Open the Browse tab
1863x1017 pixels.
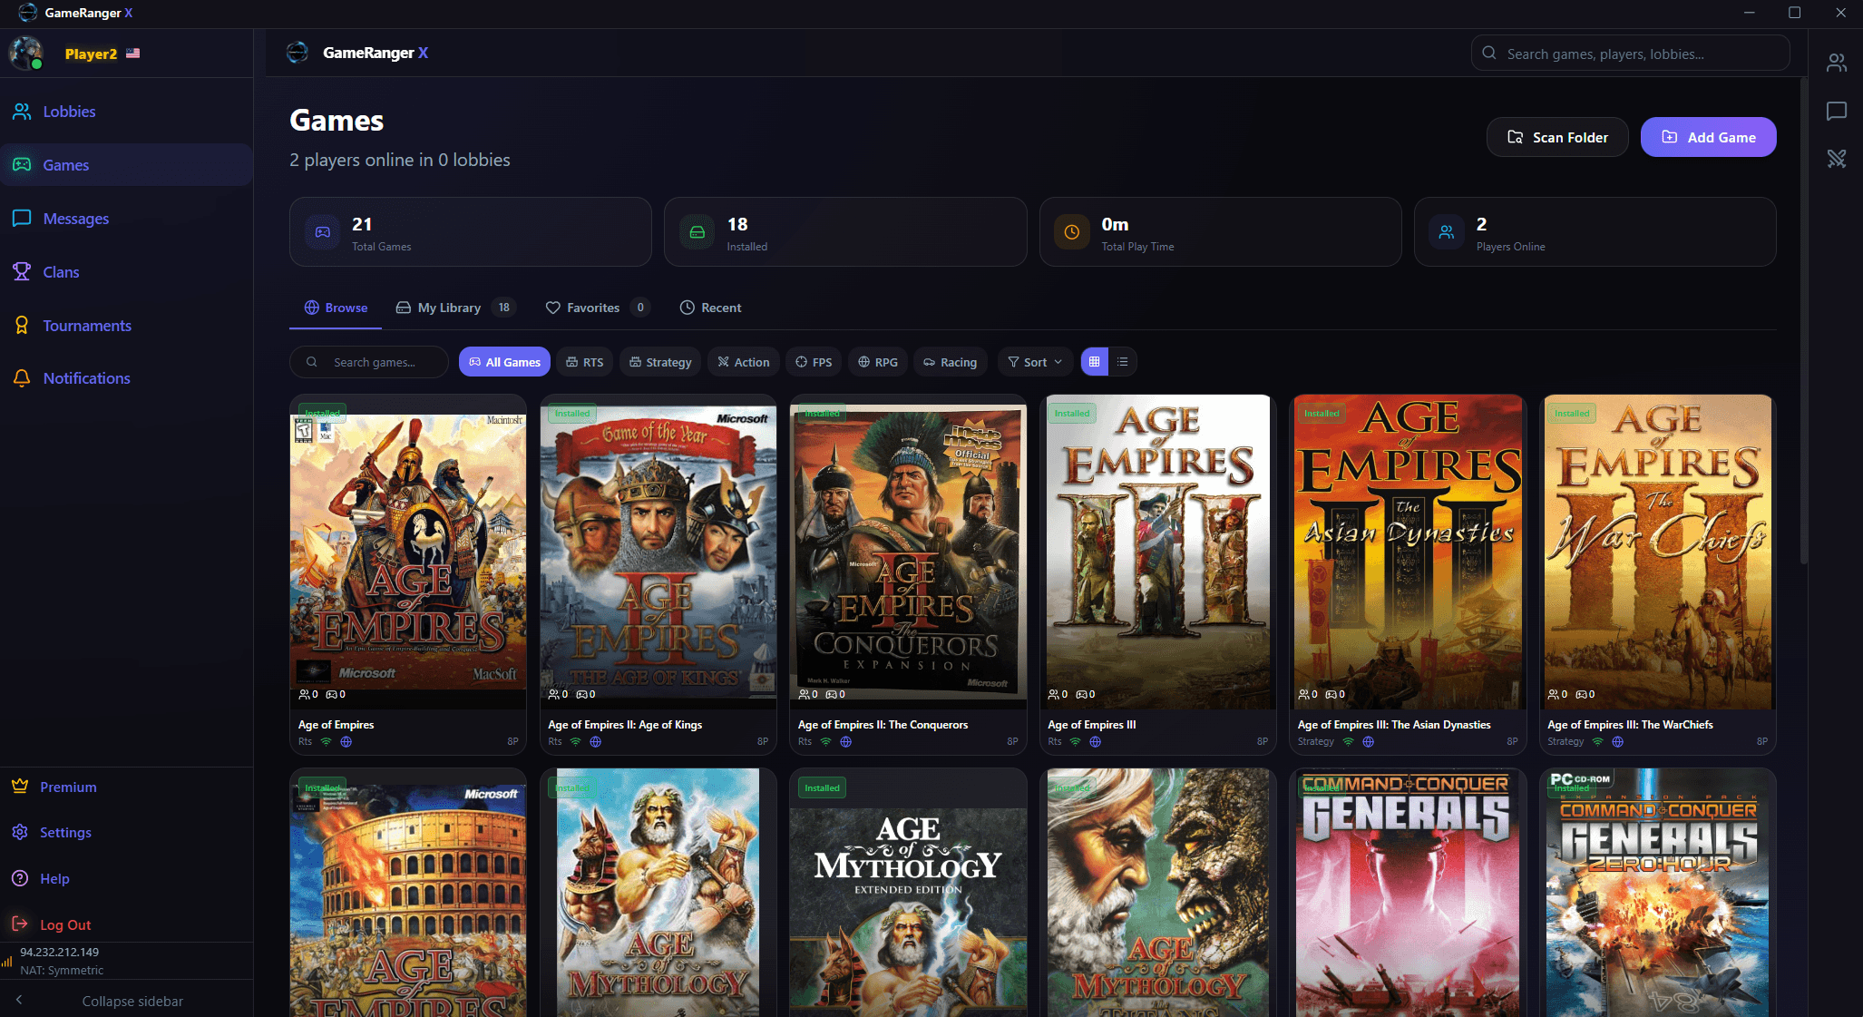pos(336,308)
